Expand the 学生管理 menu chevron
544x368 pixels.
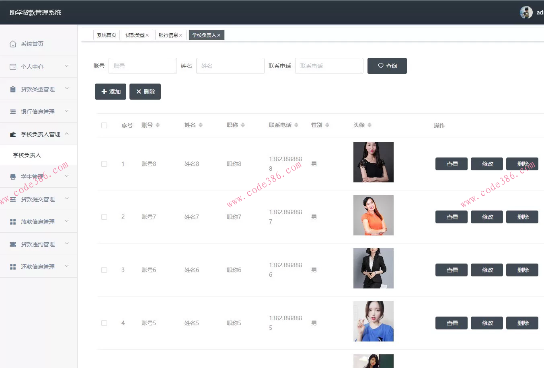(67, 176)
